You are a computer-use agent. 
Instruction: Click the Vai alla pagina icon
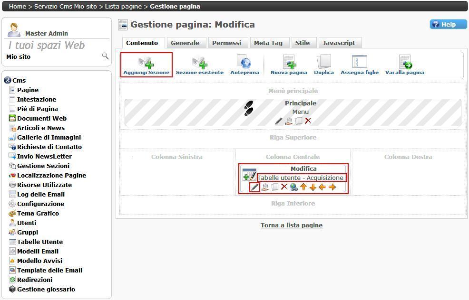404,64
